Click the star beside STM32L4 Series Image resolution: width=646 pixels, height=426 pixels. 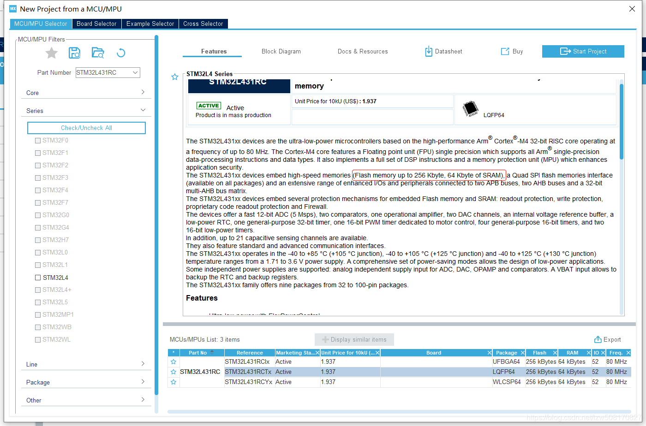tap(174, 77)
